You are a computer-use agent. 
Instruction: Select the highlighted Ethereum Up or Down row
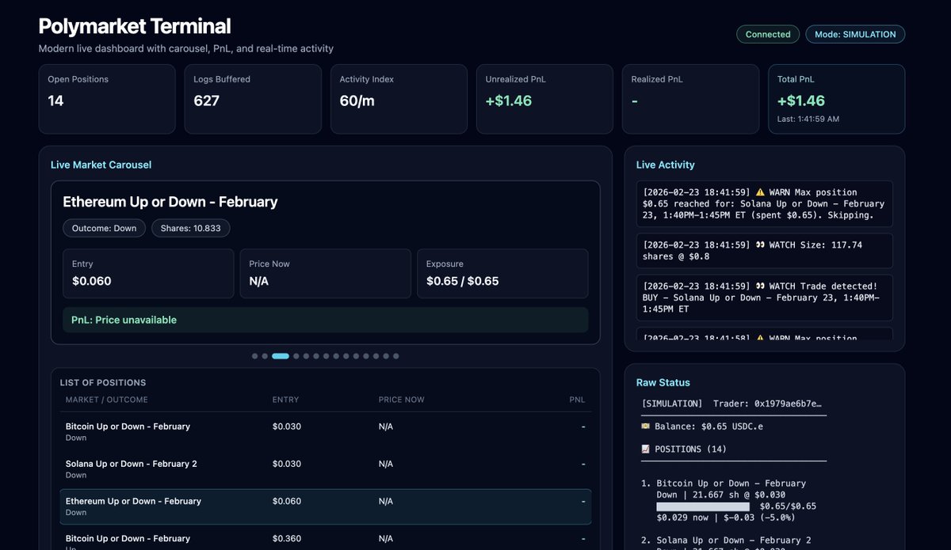[x=326, y=506]
